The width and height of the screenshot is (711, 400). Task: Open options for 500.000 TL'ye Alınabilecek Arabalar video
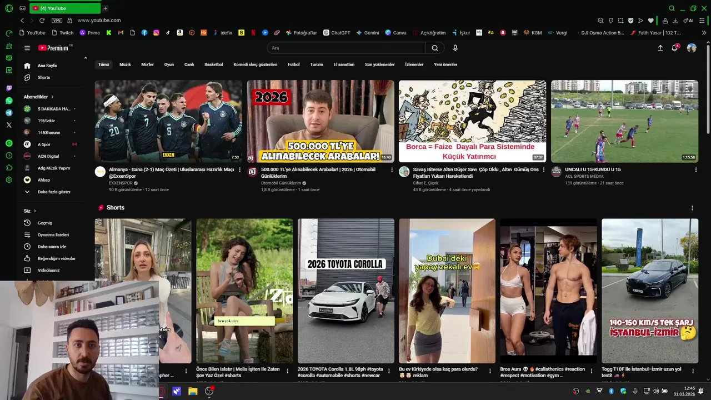(x=392, y=170)
